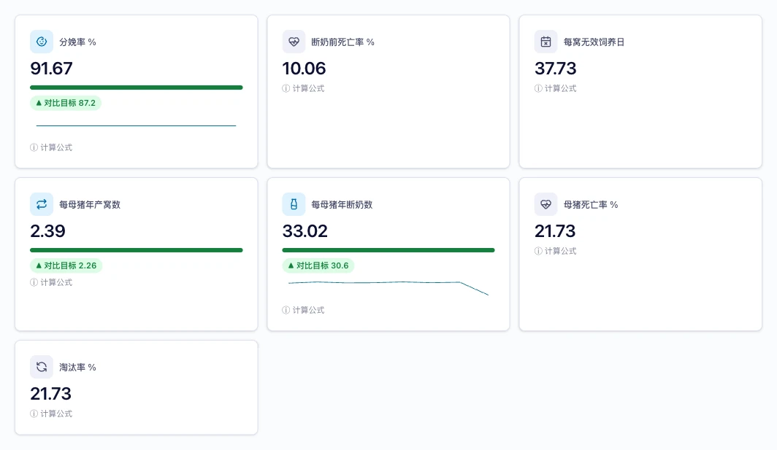Image resolution: width=777 pixels, height=450 pixels.
Task: Select the 10.06 value
Action: tap(305, 69)
